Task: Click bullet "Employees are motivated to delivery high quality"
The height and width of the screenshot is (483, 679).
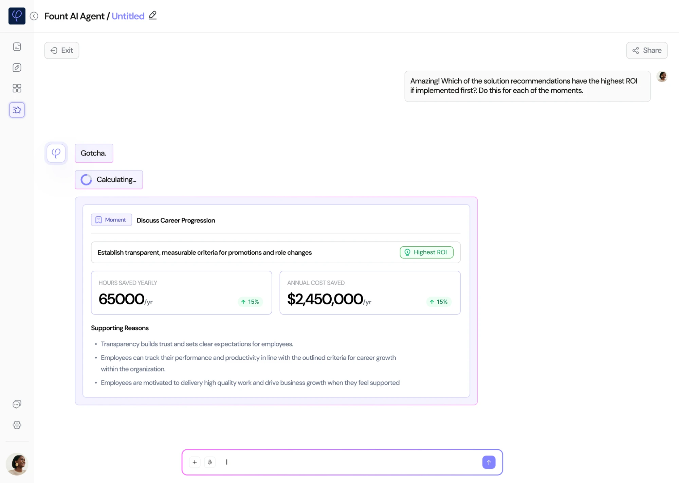Action: coord(250,382)
